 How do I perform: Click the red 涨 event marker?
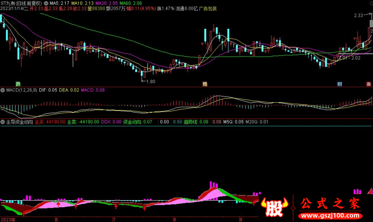point(368,84)
